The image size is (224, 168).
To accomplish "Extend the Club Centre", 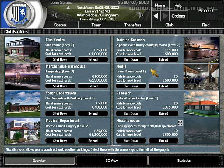I will [93, 59].
